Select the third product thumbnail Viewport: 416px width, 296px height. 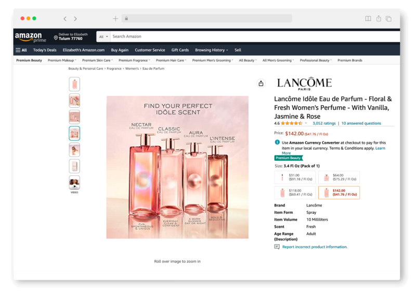point(74,117)
